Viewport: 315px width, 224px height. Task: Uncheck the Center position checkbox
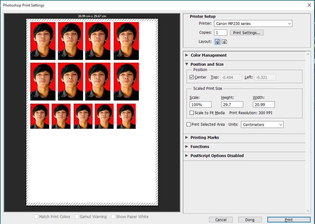(192, 77)
